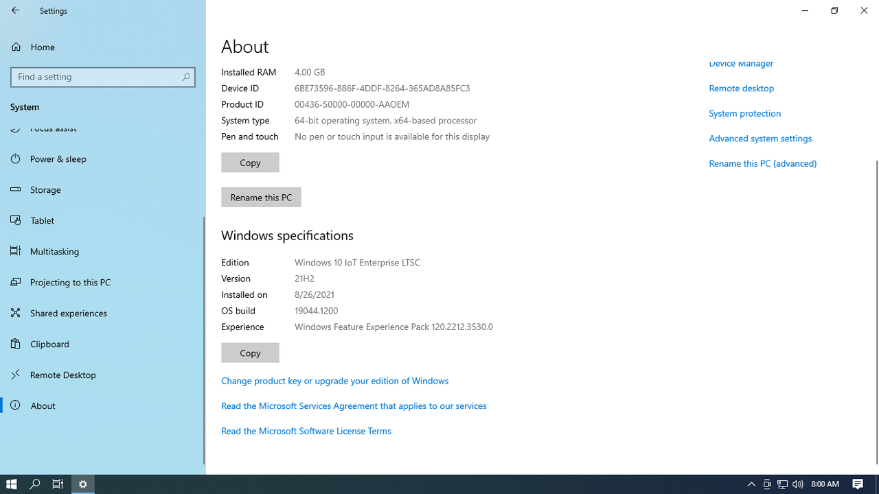Open the Action Center notifications icon
Image resolution: width=879 pixels, height=494 pixels.
[858, 484]
